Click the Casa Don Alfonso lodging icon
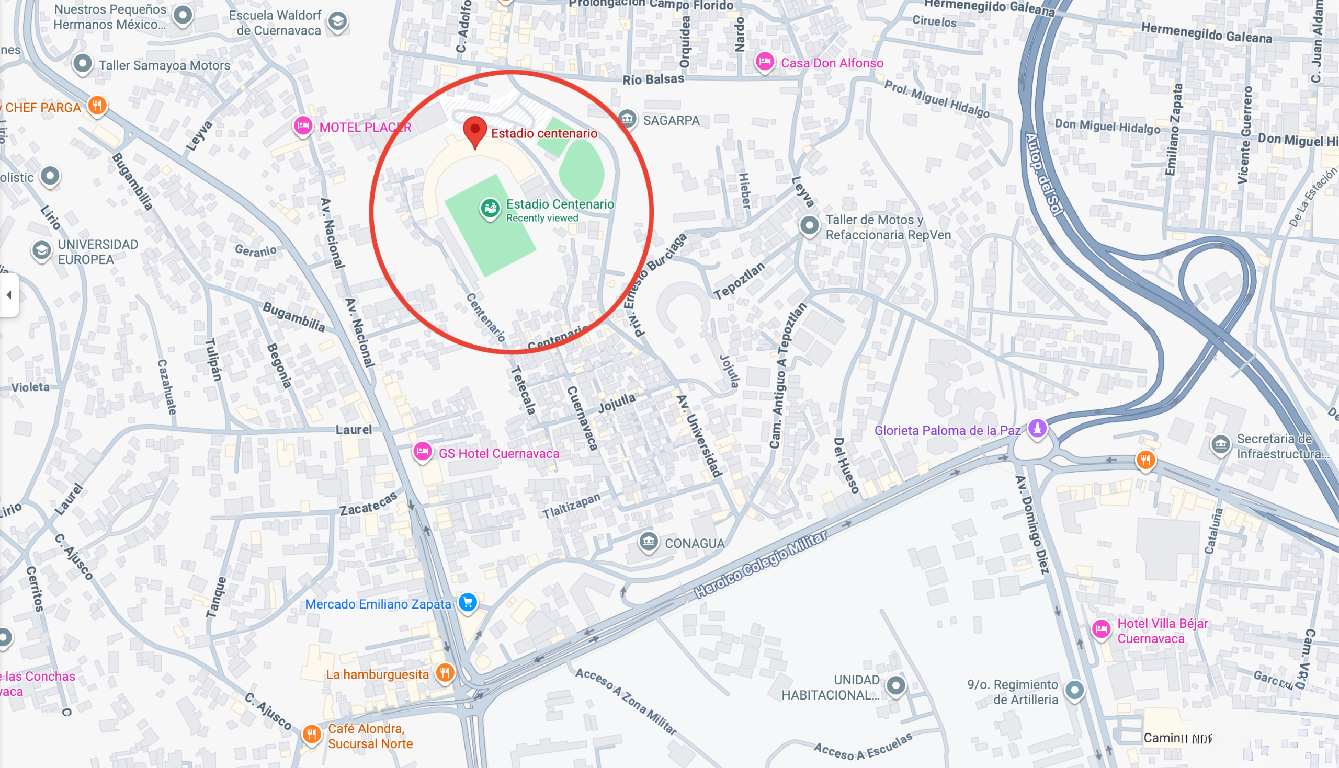Image resolution: width=1339 pixels, height=768 pixels. [765, 63]
